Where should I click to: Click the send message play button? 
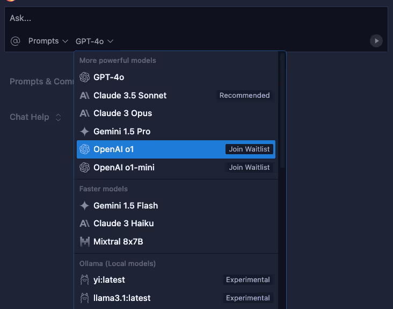click(x=376, y=41)
